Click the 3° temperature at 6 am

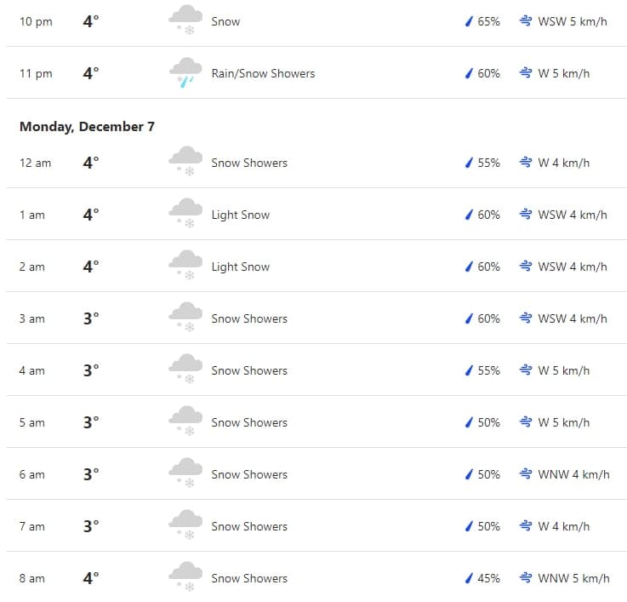tap(91, 474)
